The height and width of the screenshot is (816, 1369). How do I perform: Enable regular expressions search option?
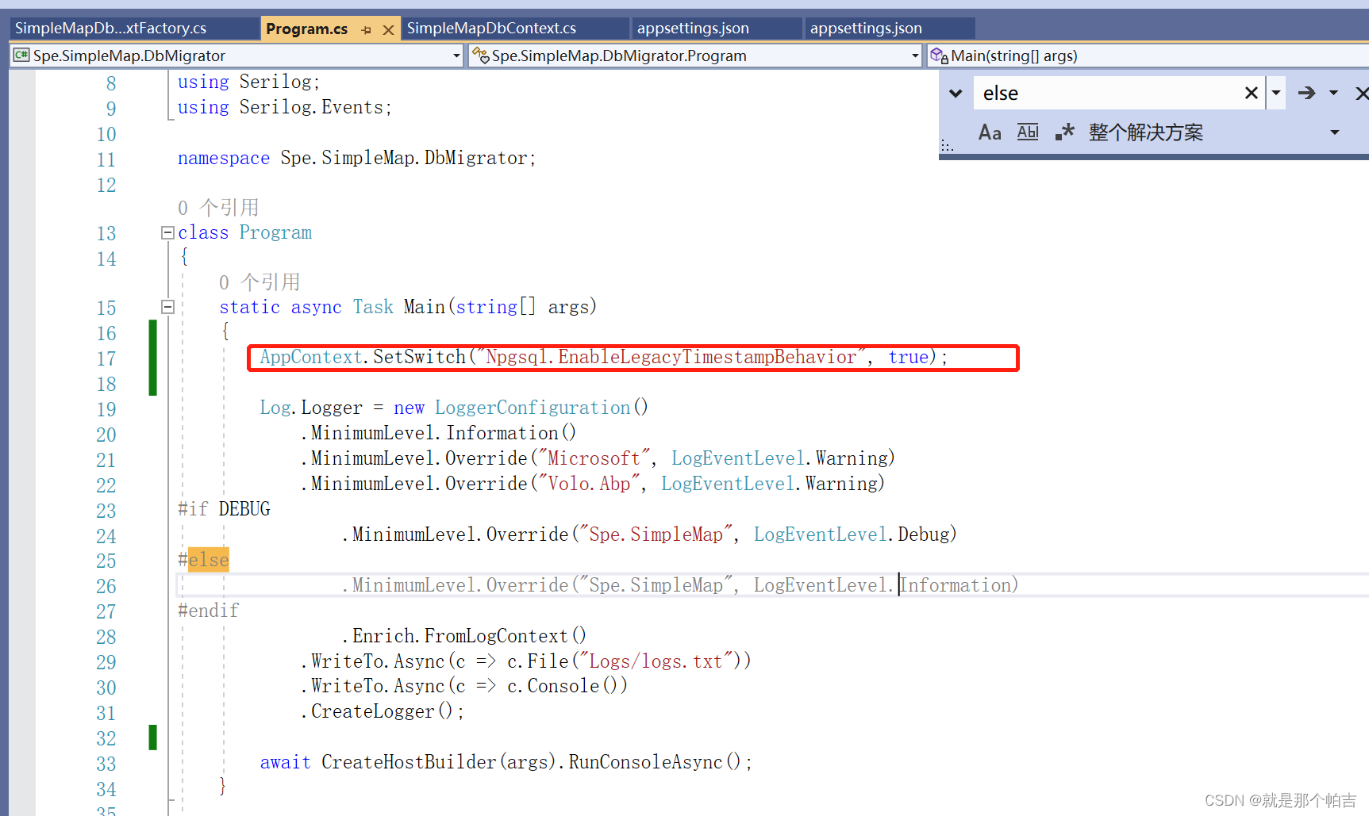click(1064, 132)
